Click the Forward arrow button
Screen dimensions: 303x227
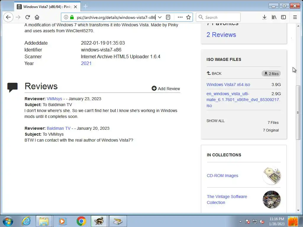tap(18, 17)
